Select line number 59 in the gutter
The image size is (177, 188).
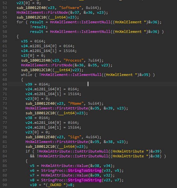coord(5,36)
